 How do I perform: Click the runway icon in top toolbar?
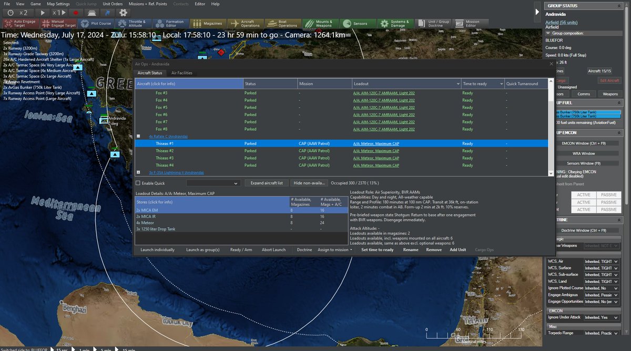(x=91, y=12)
